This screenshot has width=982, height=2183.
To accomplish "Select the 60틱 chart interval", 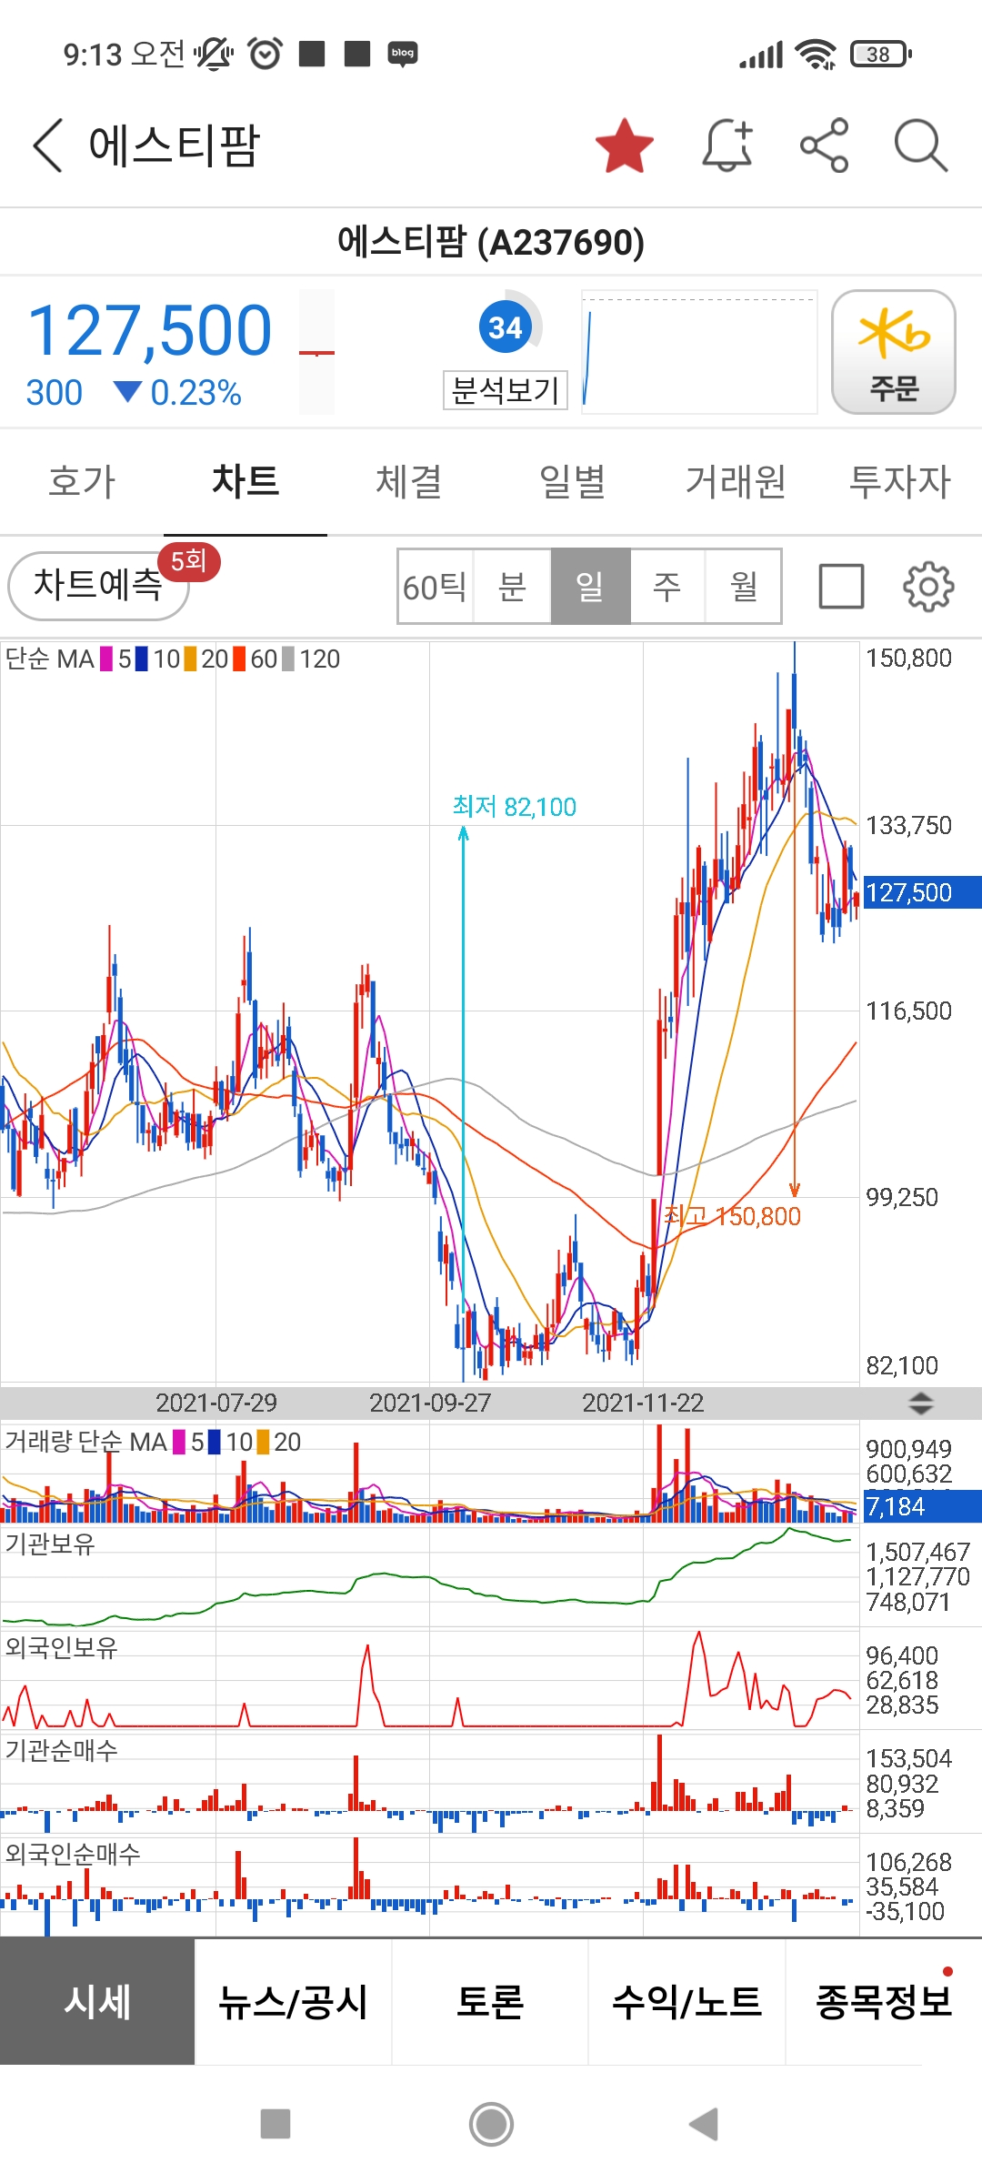I will pos(436,587).
